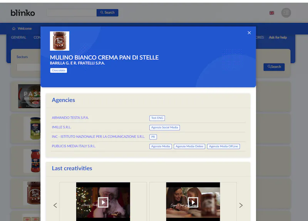
Task: Click the Sectors Search button
Action: (x=274, y=67)
